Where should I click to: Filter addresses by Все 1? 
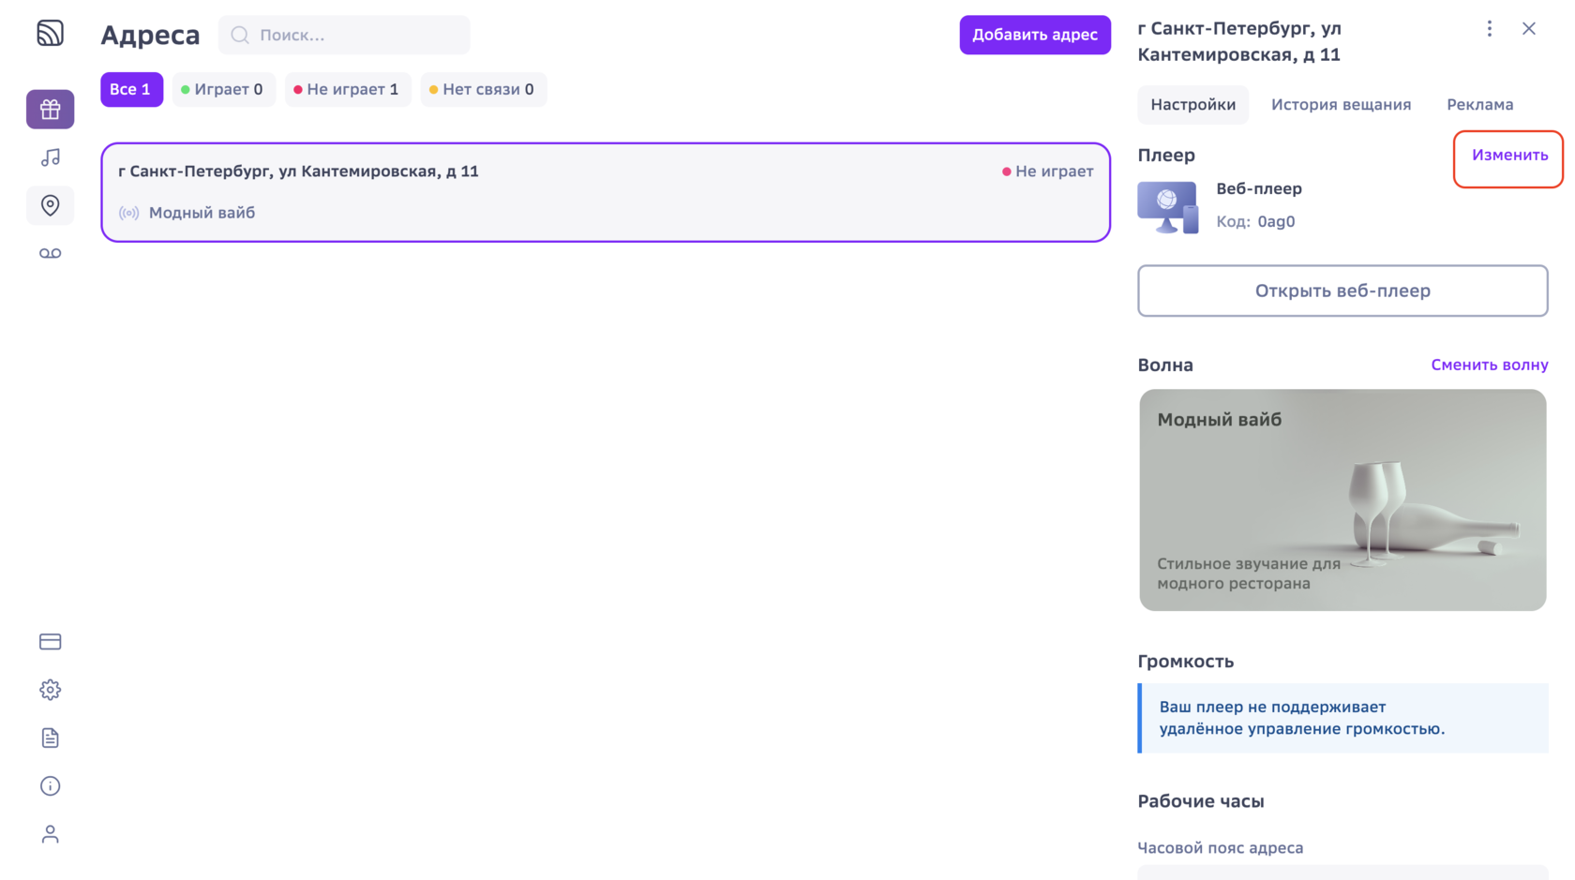click(x=131, y=89)
